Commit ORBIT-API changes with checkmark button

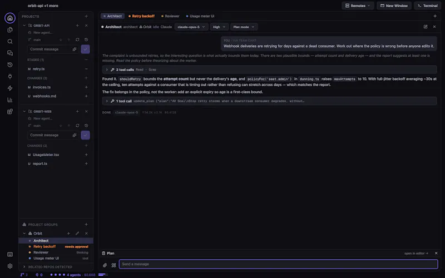click(x=85, y=49)
